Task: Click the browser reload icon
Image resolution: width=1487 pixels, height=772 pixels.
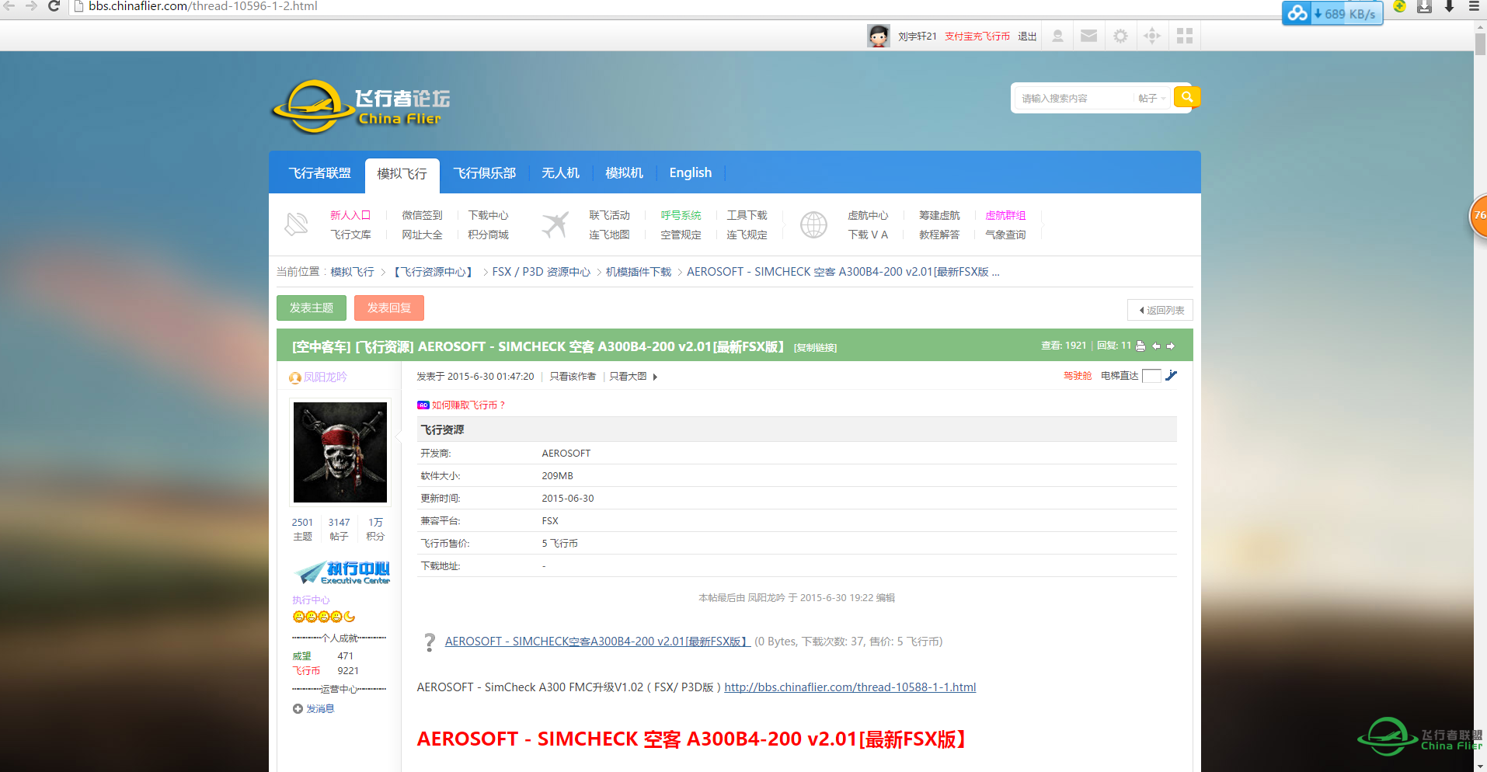Action: tap(54, 6)
